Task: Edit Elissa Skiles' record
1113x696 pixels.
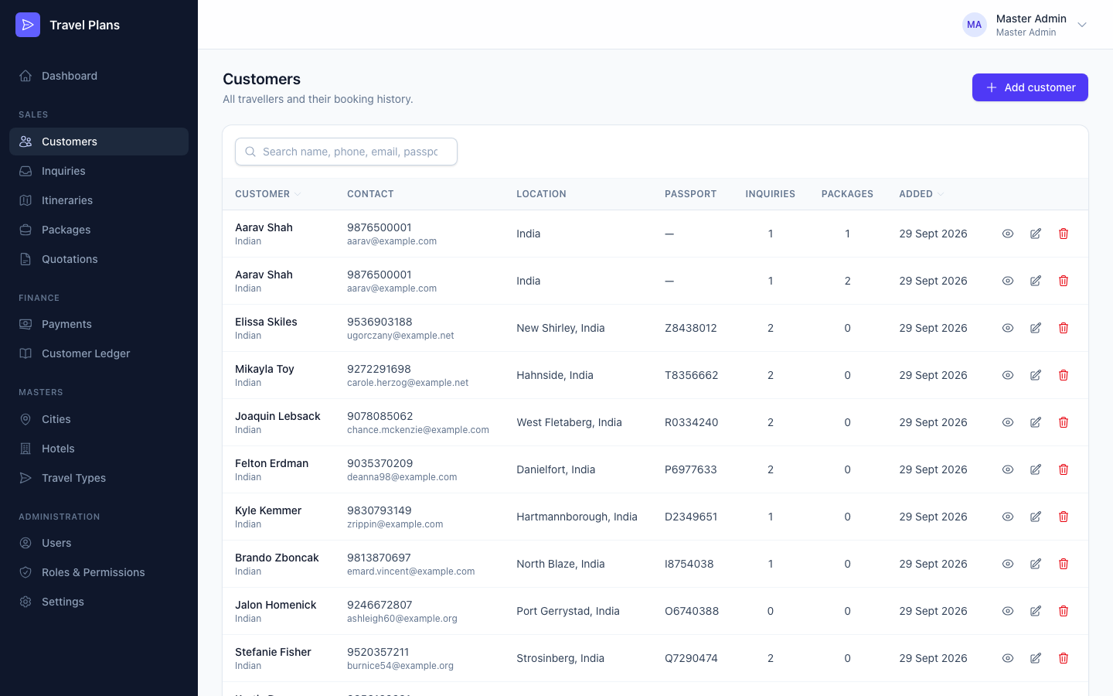Action: 1036,328
